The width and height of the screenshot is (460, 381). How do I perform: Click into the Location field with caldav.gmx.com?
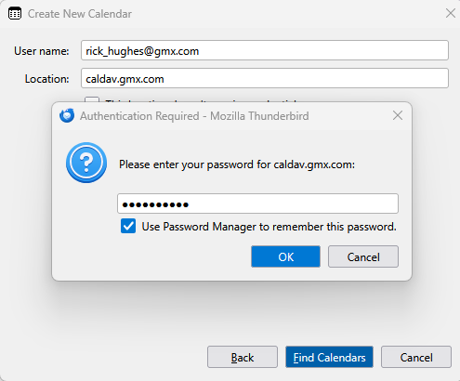(265, 78)
